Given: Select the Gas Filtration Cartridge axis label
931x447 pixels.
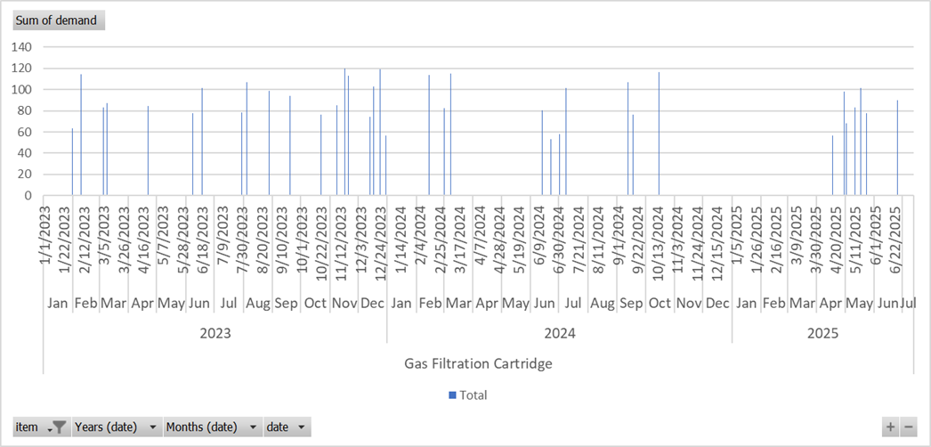Looking at the screenshot, I should point(478,363).
